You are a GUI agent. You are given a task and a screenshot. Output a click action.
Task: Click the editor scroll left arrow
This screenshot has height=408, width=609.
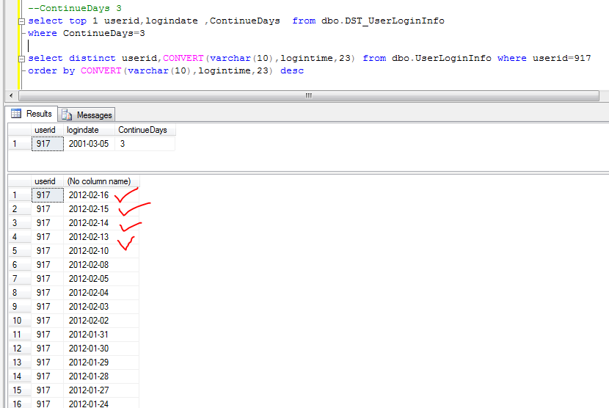[11, 95]
